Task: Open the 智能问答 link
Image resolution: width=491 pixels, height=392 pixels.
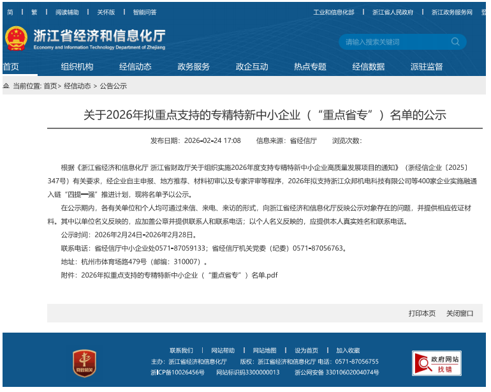Action: 145,12
